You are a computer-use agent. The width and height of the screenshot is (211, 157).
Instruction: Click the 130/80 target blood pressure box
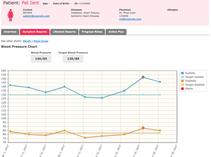click(73, 59)
